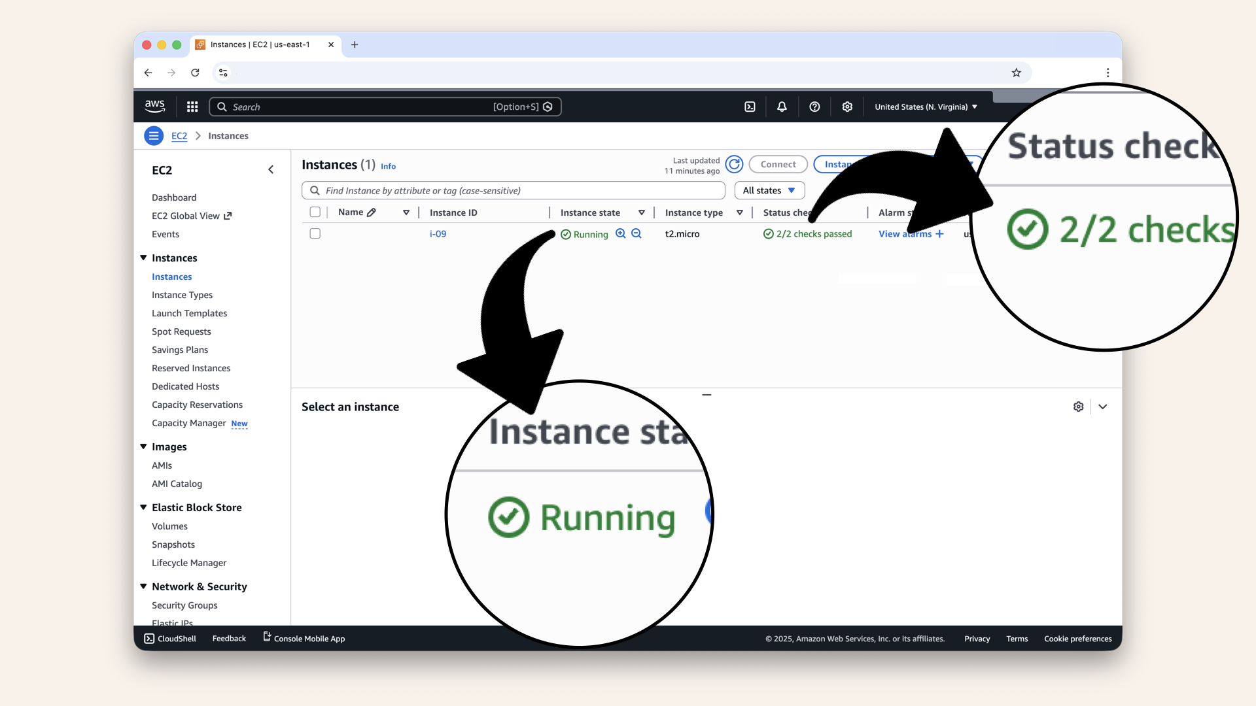Select the Instances tab in the EC2 sidebar

(x=171, y=277)
